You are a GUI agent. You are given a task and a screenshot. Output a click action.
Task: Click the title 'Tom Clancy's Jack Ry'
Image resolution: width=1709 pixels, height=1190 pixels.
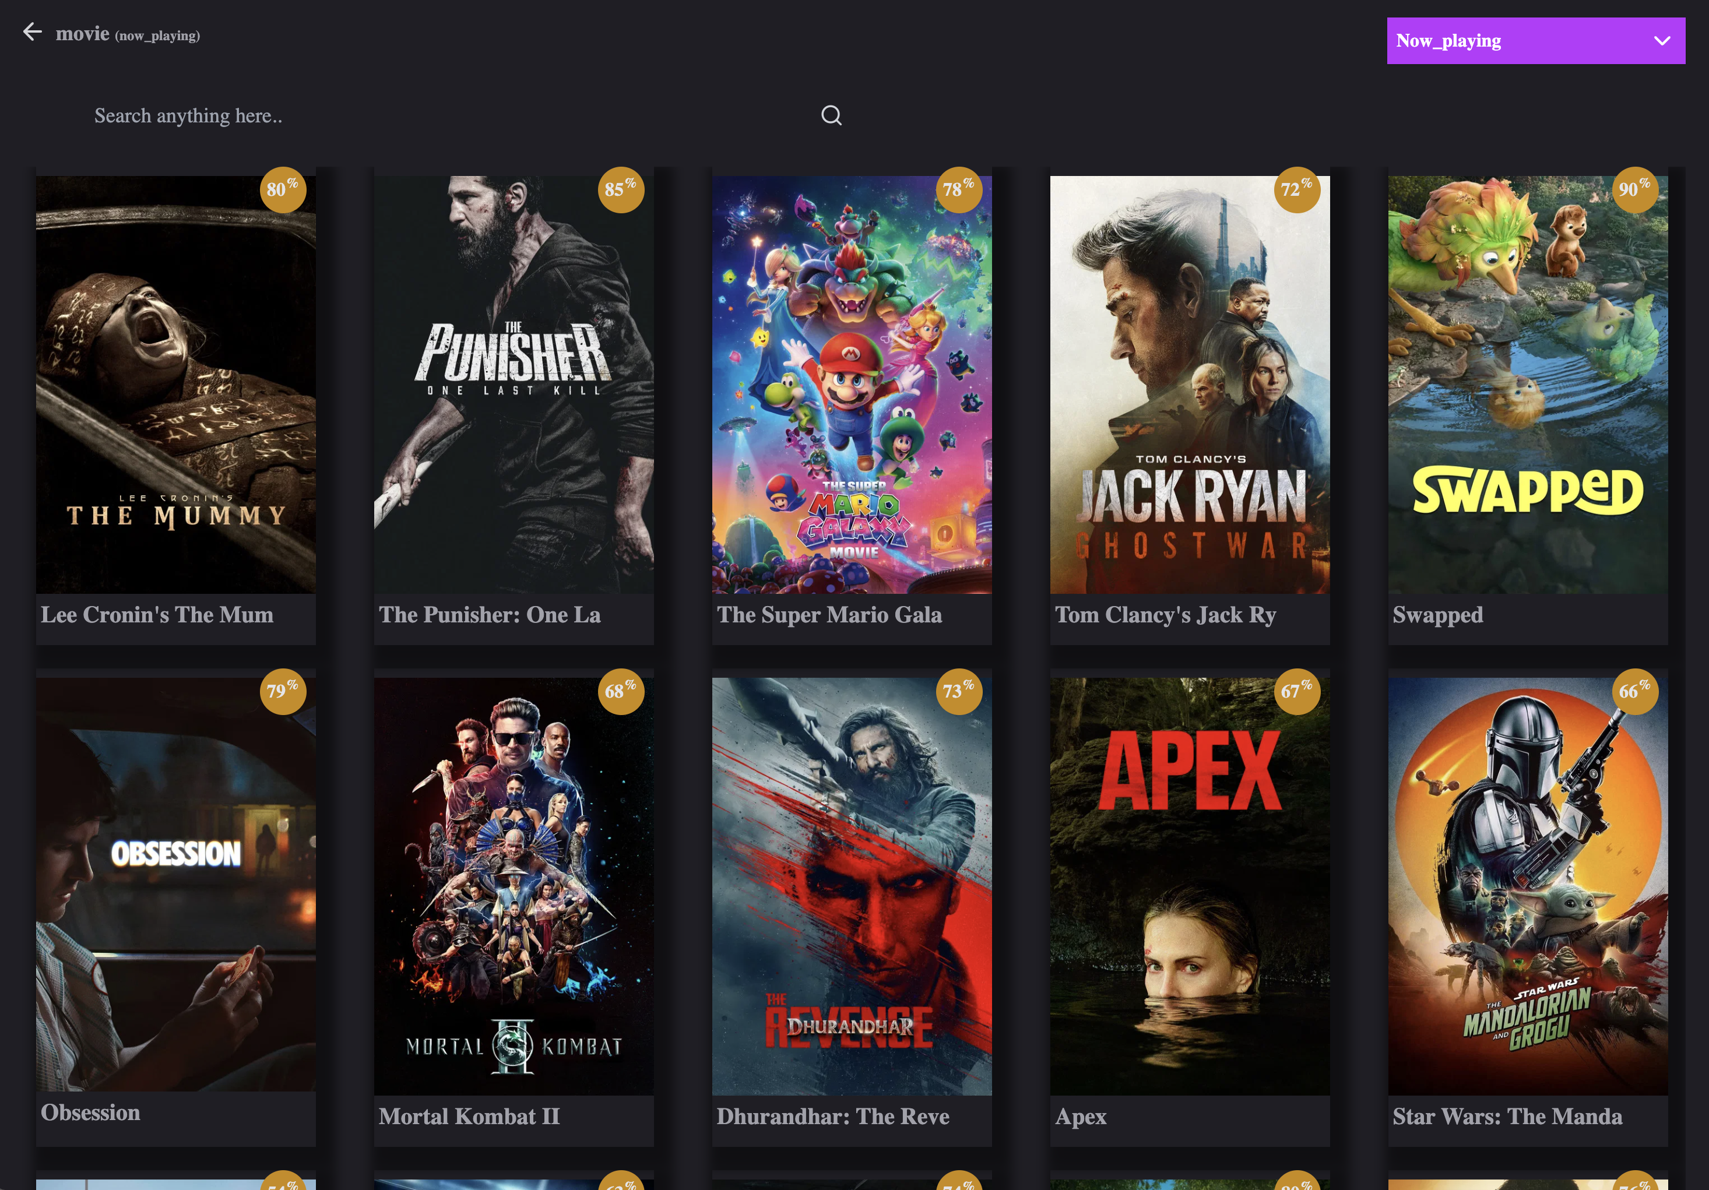[x=1166, y=615]
